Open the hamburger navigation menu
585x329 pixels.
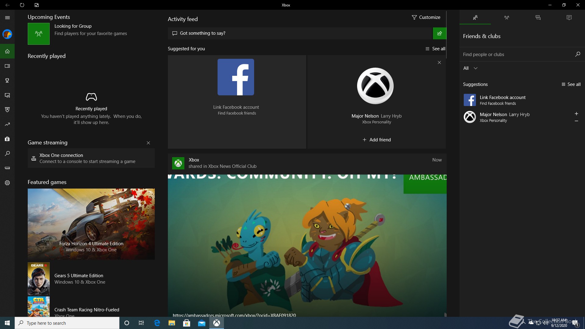[x=7, y=17]
